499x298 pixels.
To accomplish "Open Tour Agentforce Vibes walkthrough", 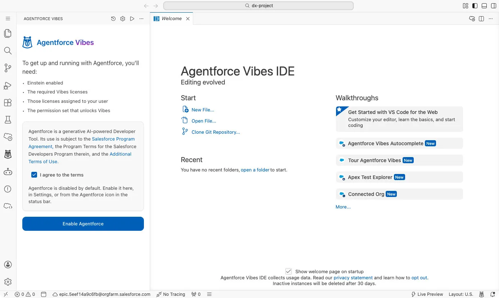I will pos(399,160).
